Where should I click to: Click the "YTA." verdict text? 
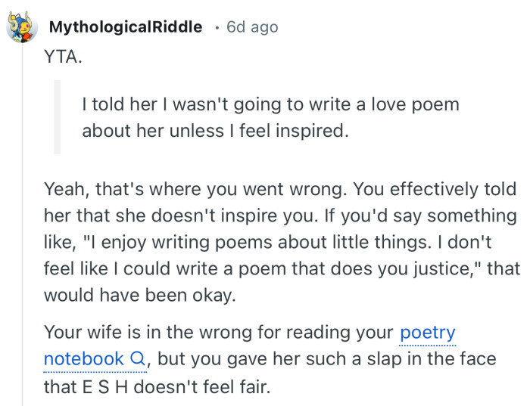tap(61, 57)
